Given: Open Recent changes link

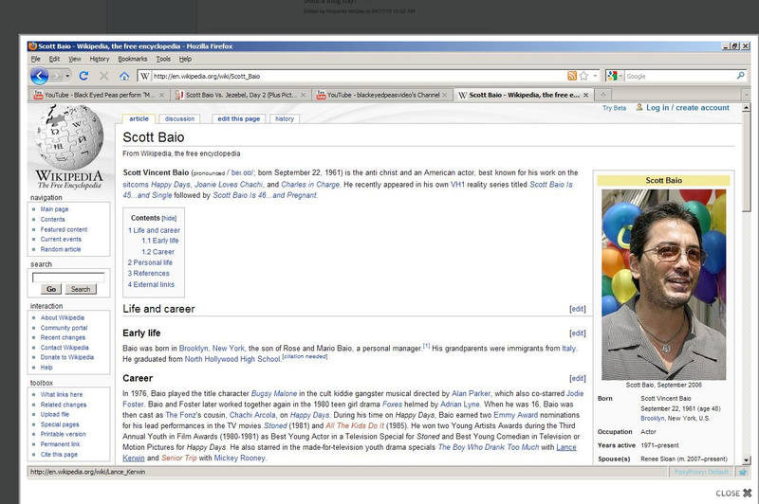Looking at the screenshot, I should [x=63, y=337].
